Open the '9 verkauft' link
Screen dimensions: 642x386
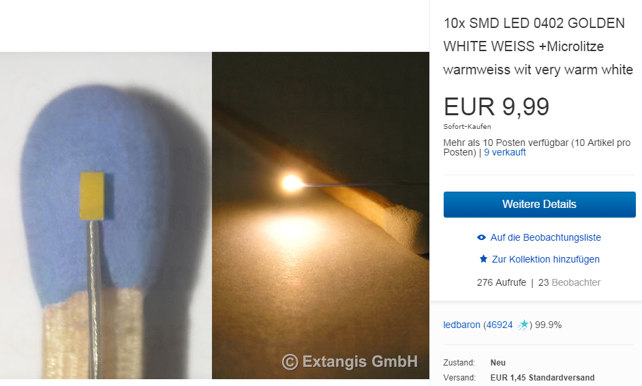[504, 153]
